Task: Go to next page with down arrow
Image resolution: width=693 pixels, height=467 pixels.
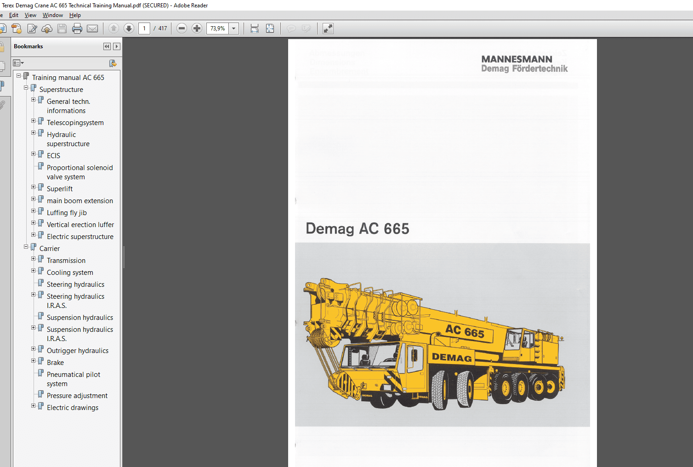Action: 129,28
